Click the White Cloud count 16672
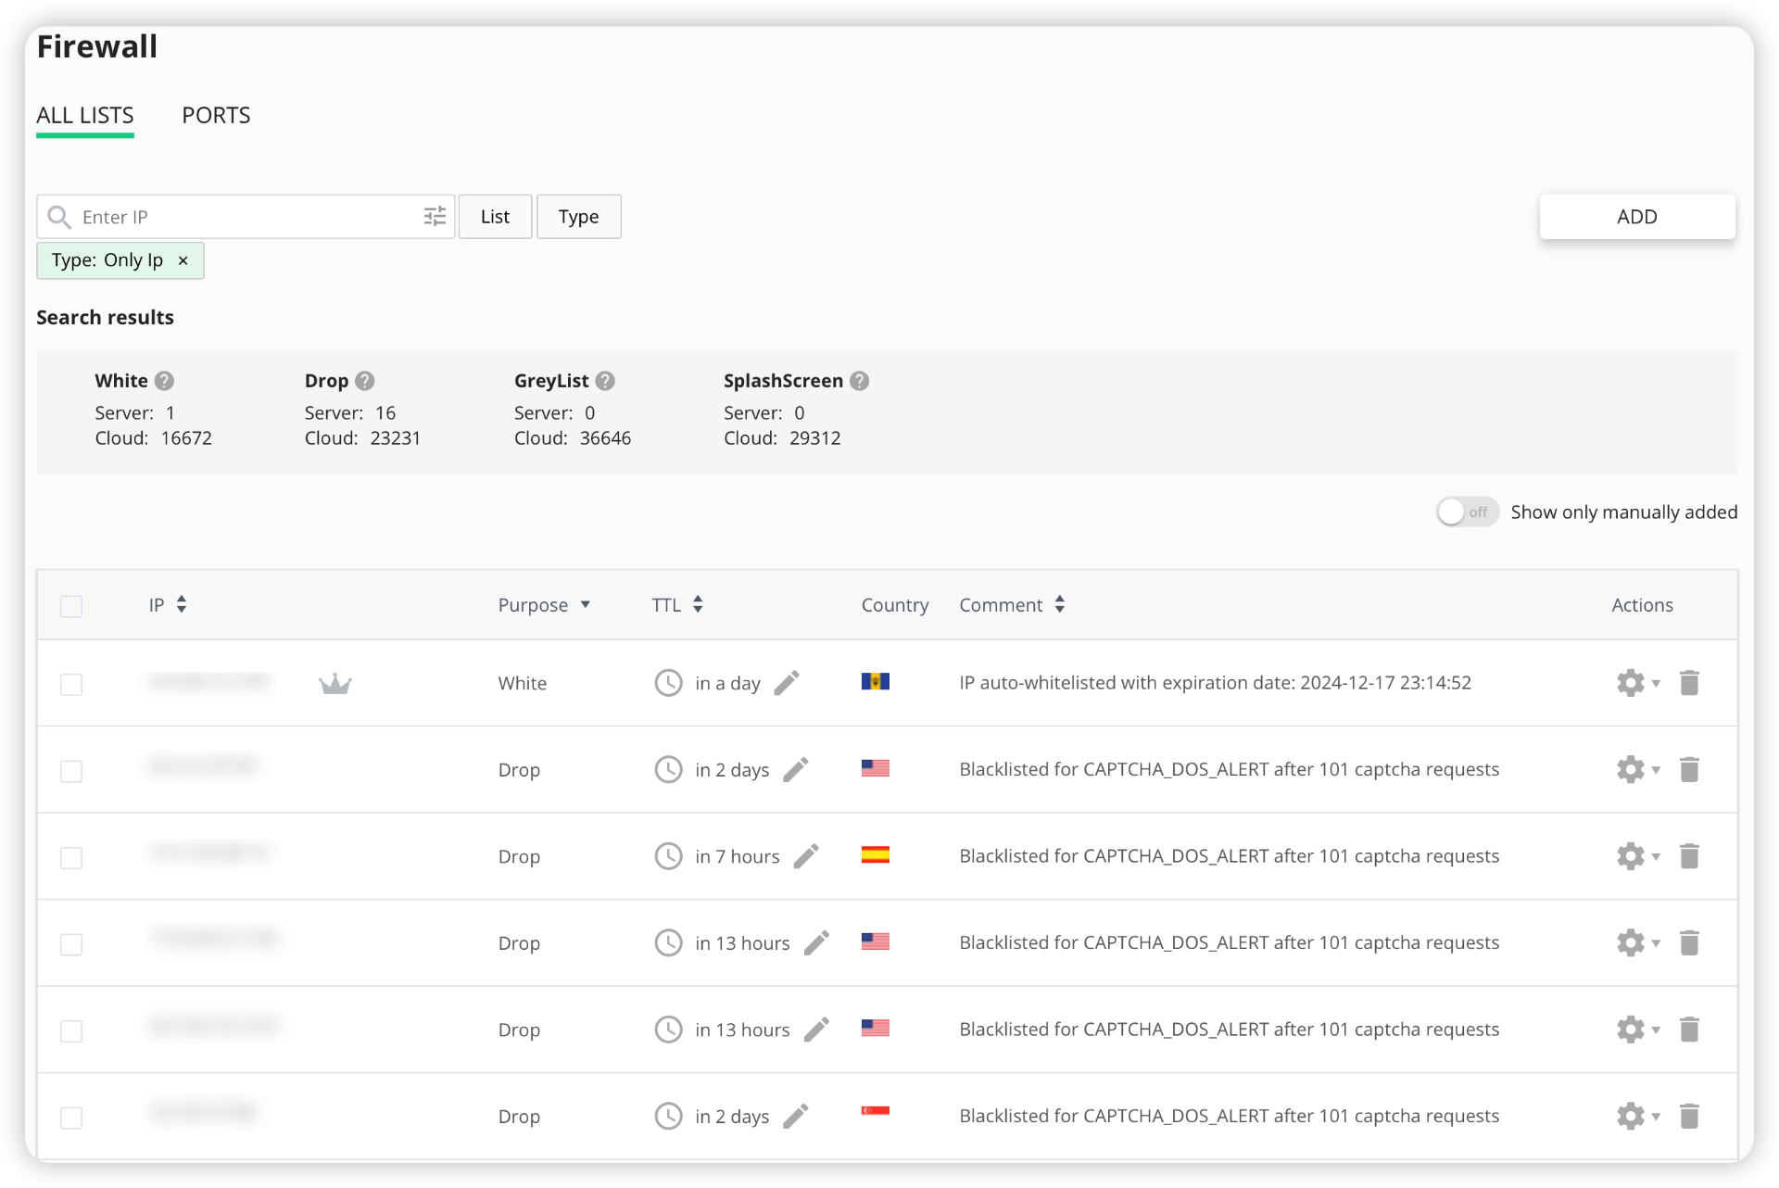The height and width of the screenshot is (1188, 1779). click(x=186, y=438)
